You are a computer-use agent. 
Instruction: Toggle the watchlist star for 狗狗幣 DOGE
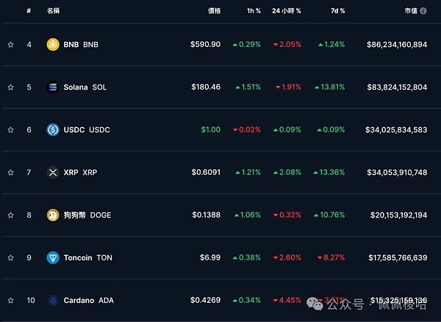coord(10,215)
